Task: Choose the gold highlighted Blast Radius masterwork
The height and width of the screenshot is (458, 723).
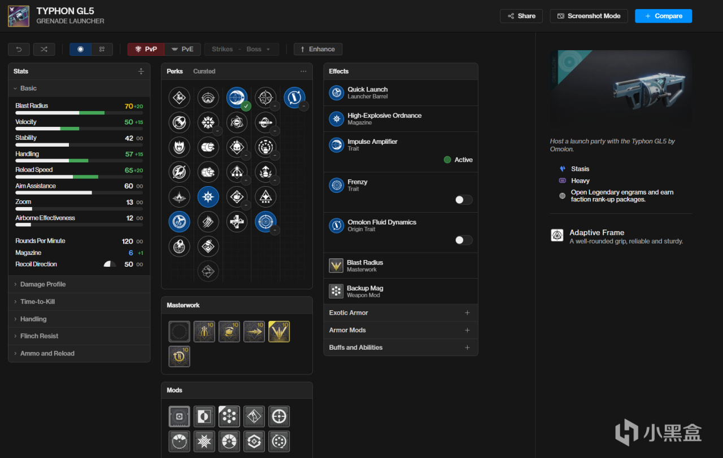Action: [x=279, y=332]
